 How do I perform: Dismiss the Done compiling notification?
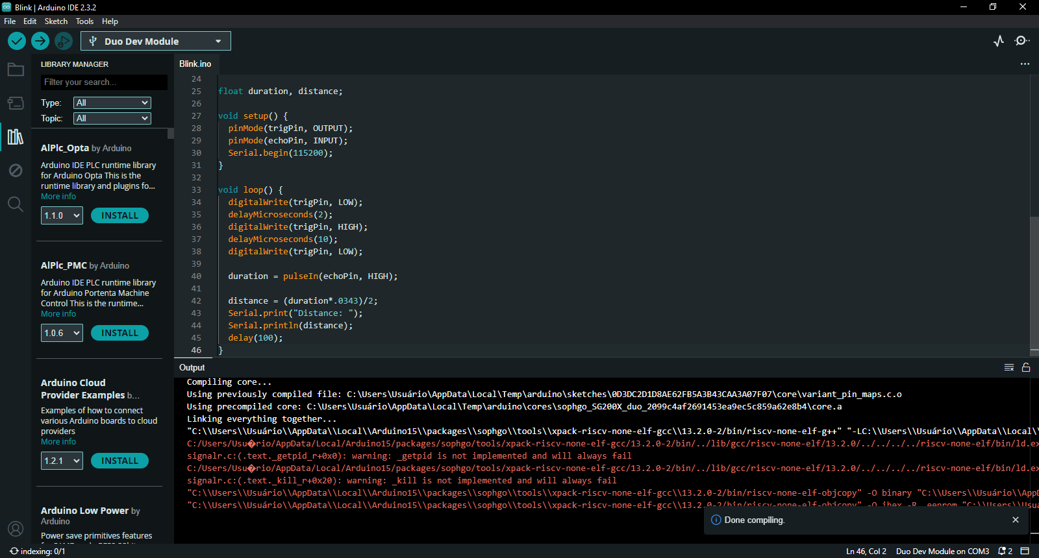(x=1016, y=520)
